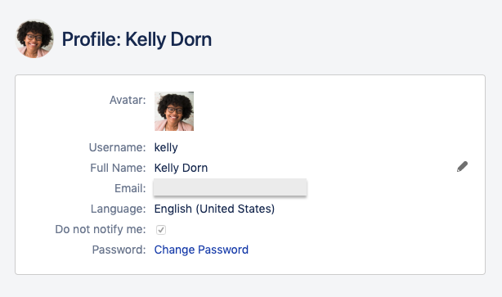Click the Language: field label
Viewport: 502px width, 297px height.
pyautogui.click(x=119, y=209)
